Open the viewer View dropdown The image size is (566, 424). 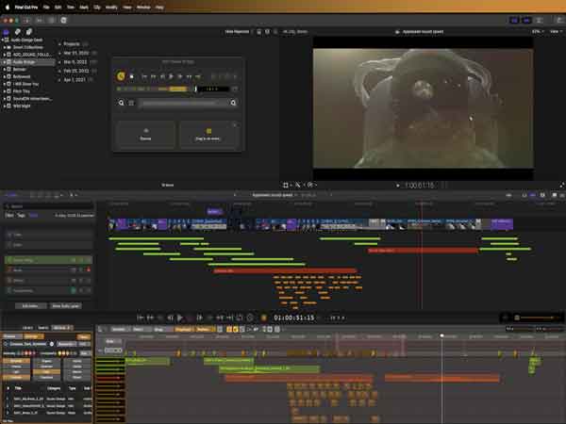click(x=556, y=32)
